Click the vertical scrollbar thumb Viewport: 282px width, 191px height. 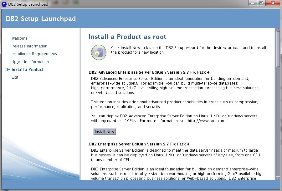(278, 49)
